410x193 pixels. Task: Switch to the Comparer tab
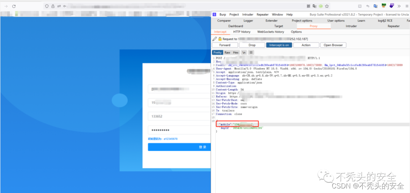(224, 21)
